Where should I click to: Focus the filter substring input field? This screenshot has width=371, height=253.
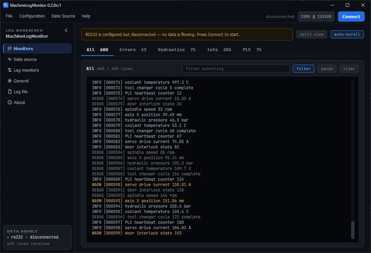pos(236,69)
